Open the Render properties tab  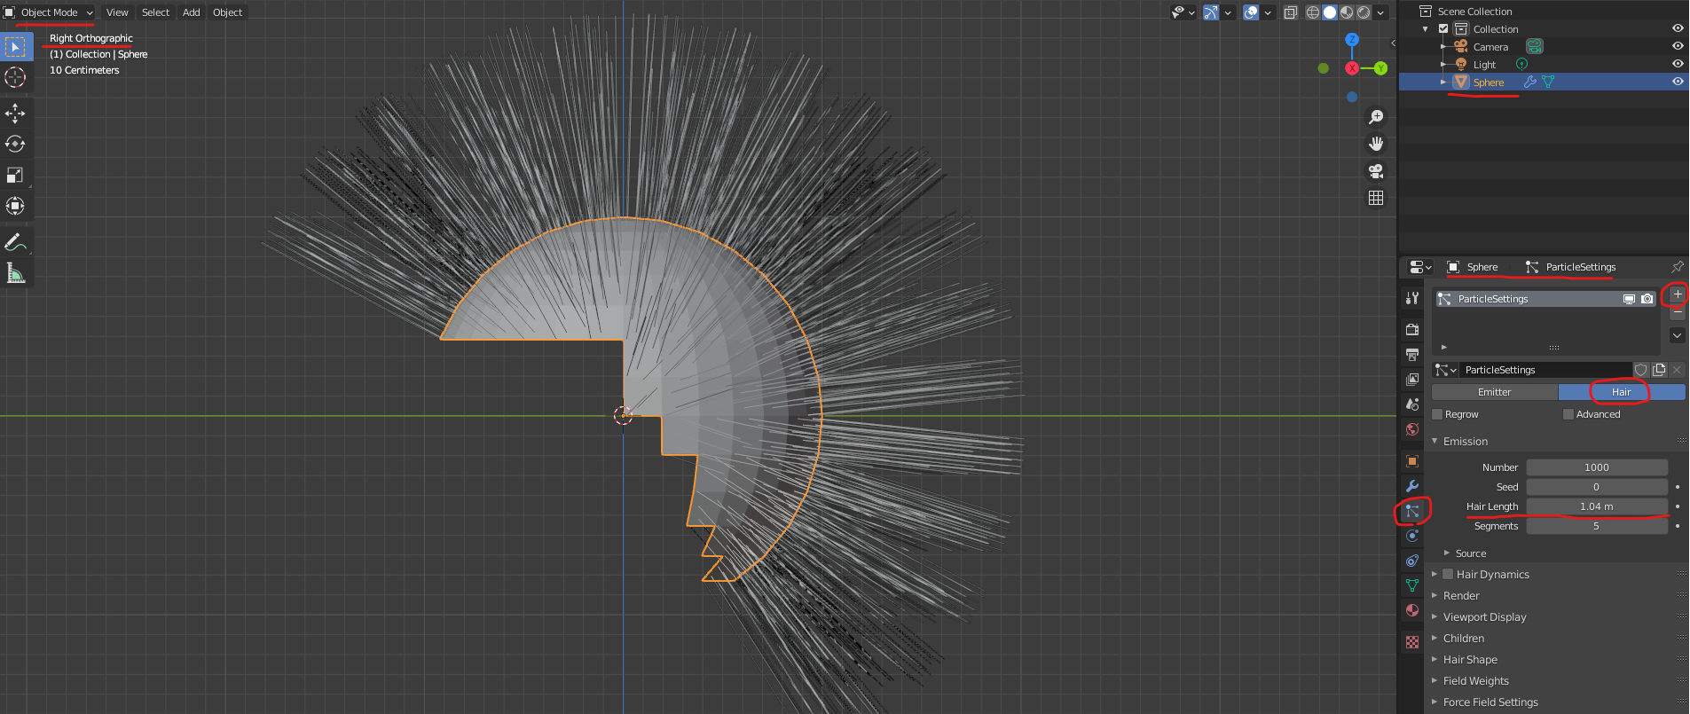coord(1412,329)
